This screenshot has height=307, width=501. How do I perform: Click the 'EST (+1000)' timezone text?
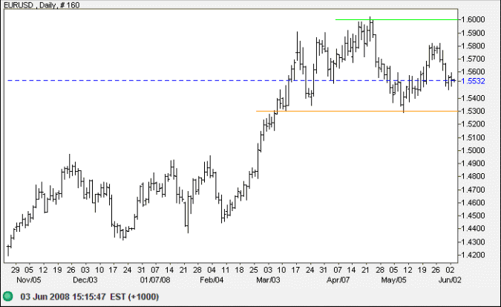[x=134, y=297]
